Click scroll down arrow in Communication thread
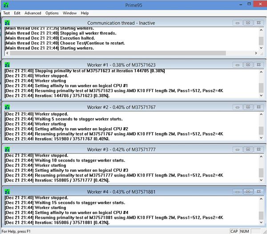The height and width of the screenshot is (234, 267). coord(261,48)
